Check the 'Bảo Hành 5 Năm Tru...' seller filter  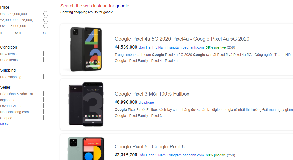pos(46,93)
